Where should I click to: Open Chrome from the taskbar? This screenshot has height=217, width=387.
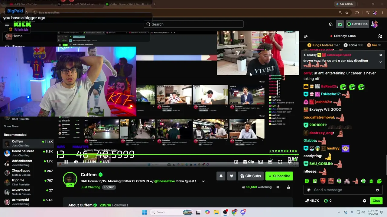234,212
